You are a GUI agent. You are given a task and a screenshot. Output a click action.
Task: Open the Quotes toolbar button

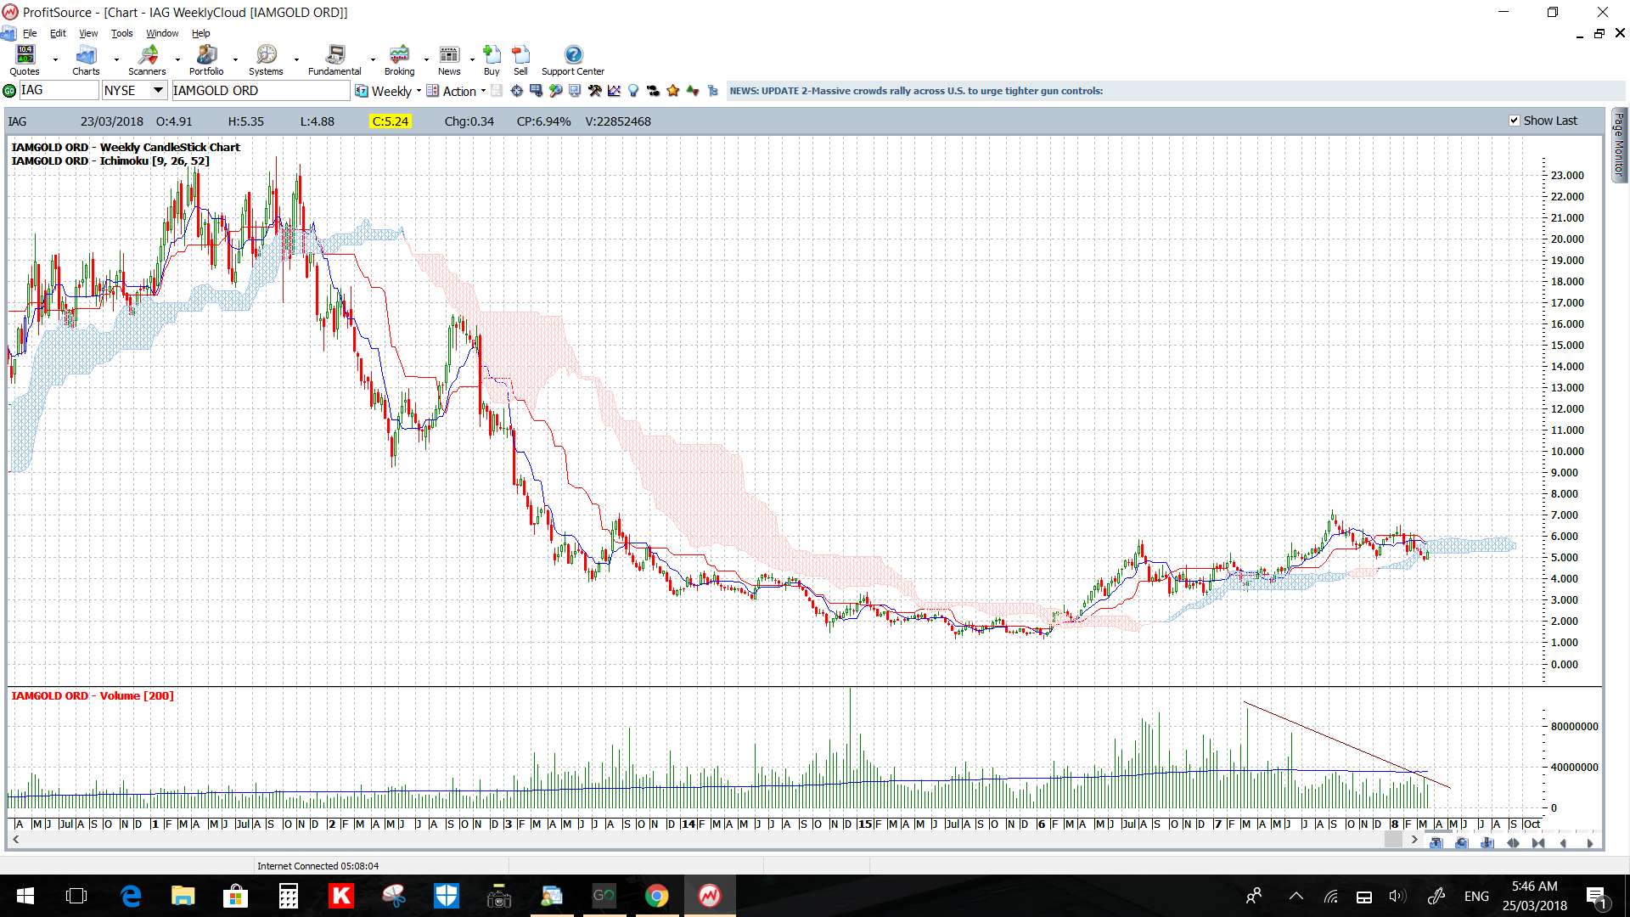pyautogui.click(x=25, y=60)
